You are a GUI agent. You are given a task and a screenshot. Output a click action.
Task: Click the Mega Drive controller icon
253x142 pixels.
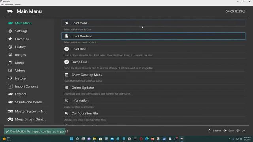click(10, 119)
